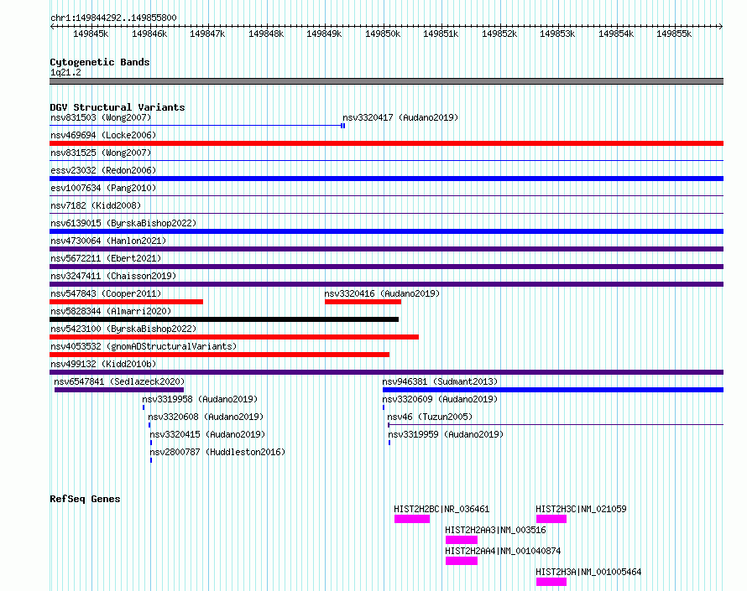Click red bar of nsv5423100 (ByrskaBishop2022)
Image resolution: width=747 pixels, height=591 pixels.
[234, 337]
